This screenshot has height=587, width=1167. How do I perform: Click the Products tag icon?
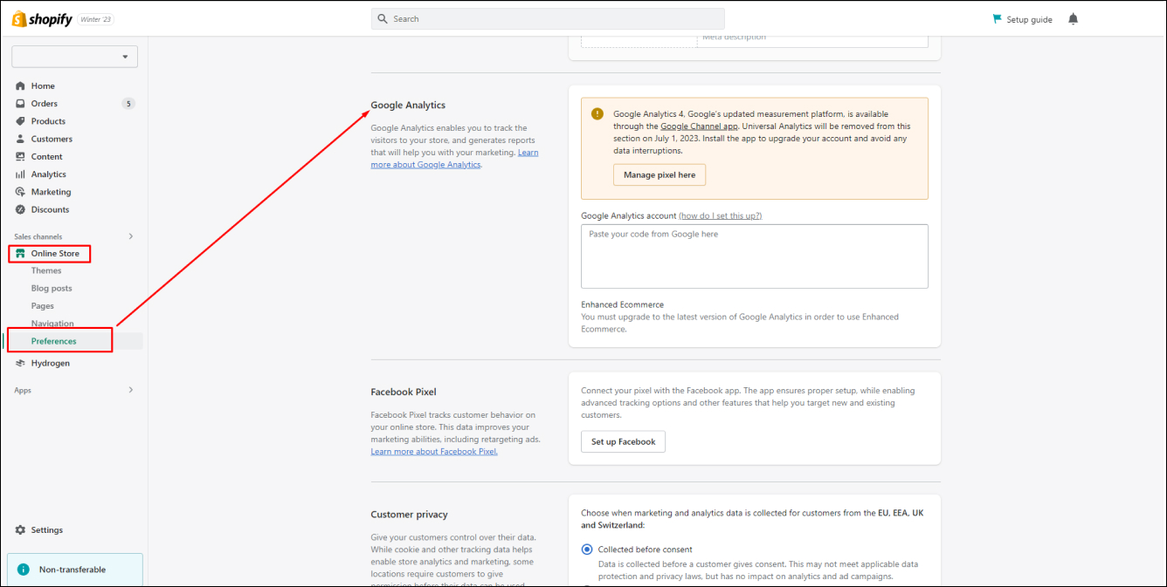pyautogui.click(x=20, y=121)
